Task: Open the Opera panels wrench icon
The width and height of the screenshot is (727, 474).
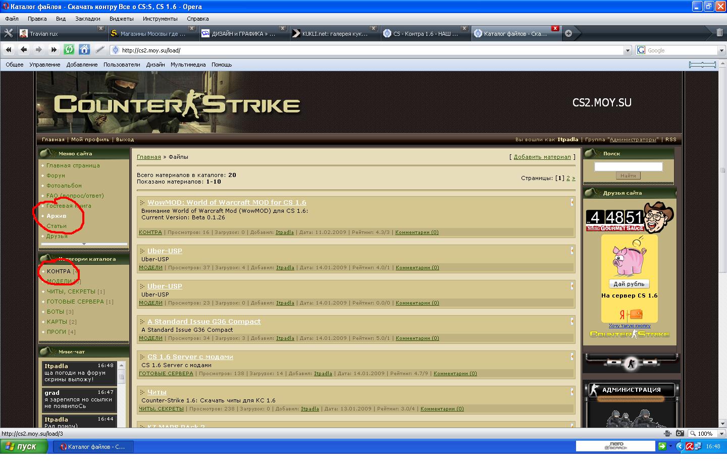Action: click(x=9, y=33)
